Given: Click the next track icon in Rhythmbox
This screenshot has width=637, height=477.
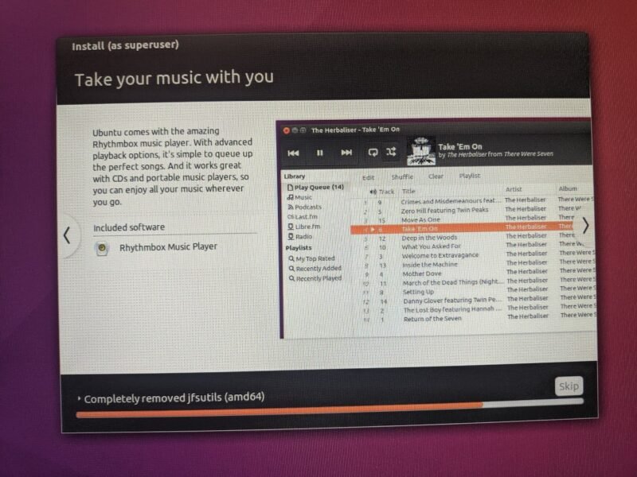Looking at the screenshot, I should point(346,153).
